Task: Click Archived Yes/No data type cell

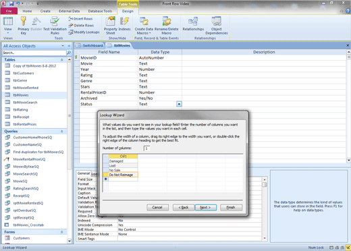Action: point(160,99)
